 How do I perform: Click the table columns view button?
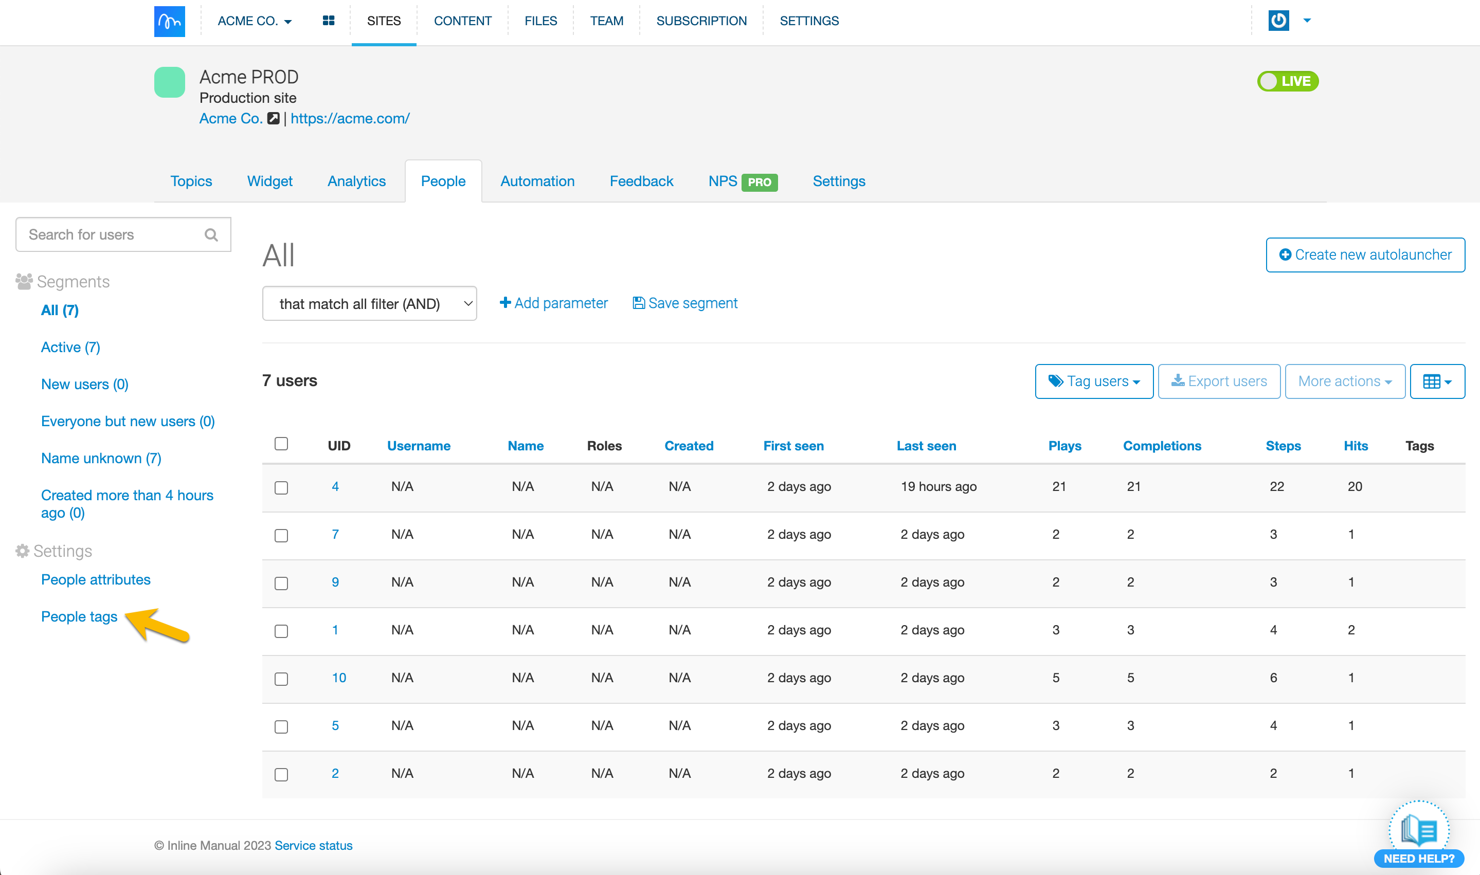click(1436, 381)
